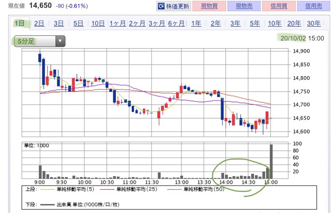Click the 現在値 label
Image resolution: width=332 pixels, height=213 pixels.
point(17,6)
